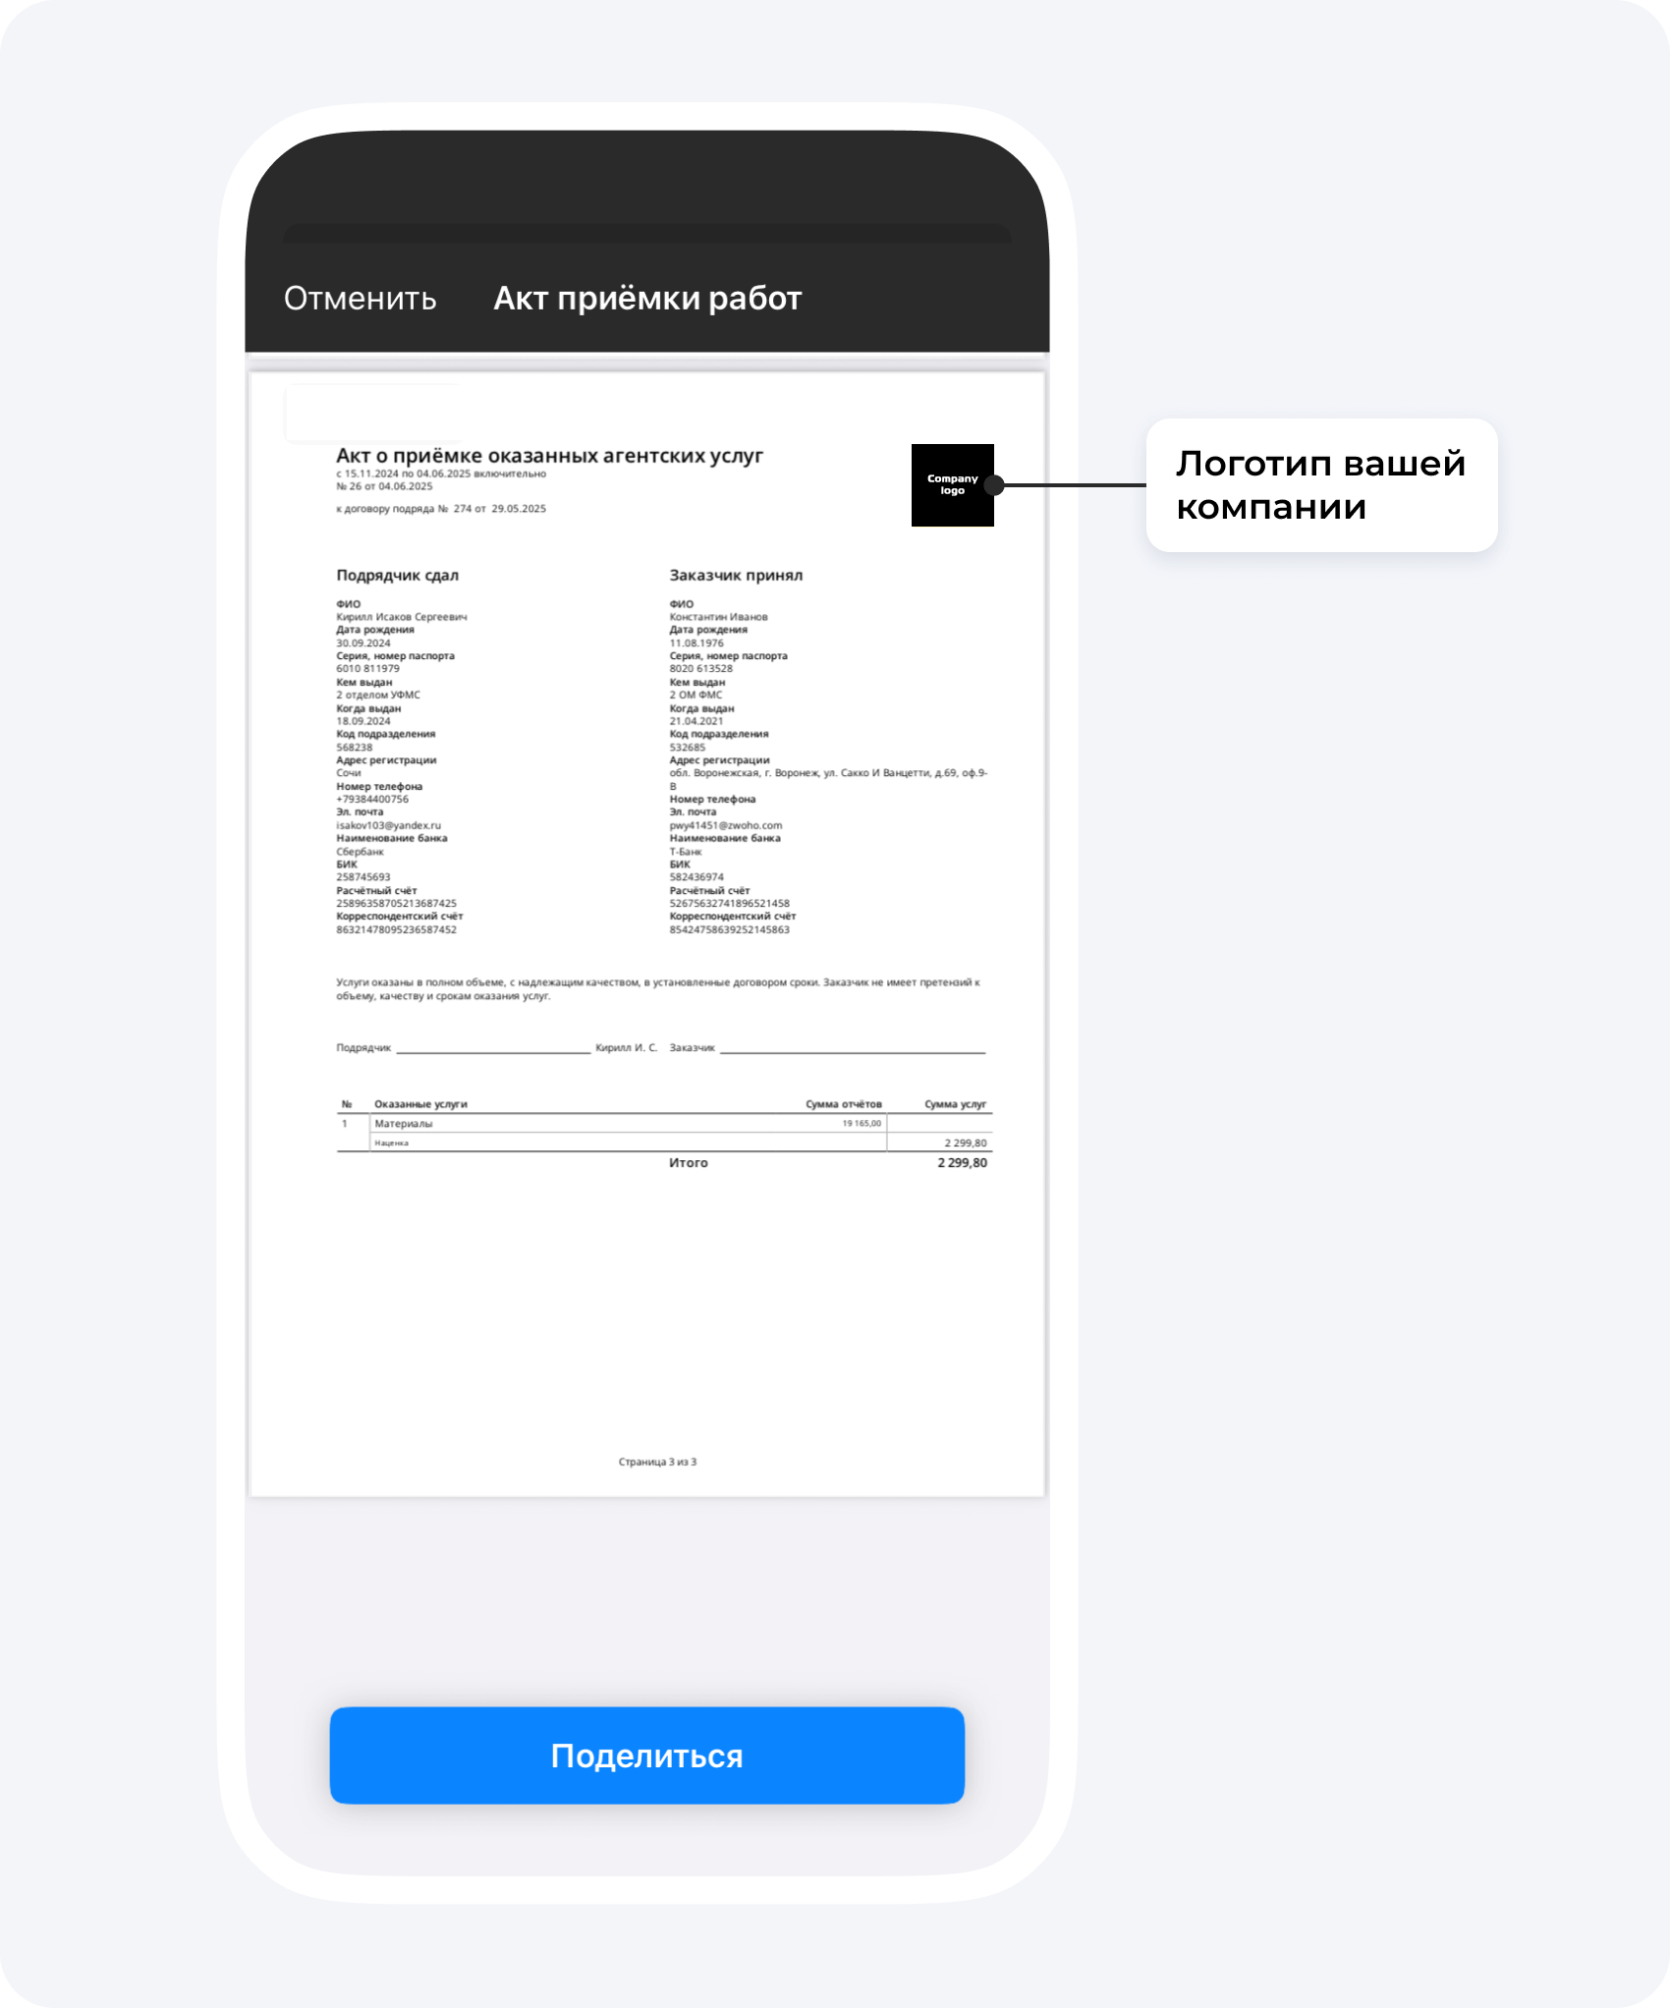Click the pwy41451@zwoho.com email address
This screenshot has width=1670, height=2008.
point(725,825)
